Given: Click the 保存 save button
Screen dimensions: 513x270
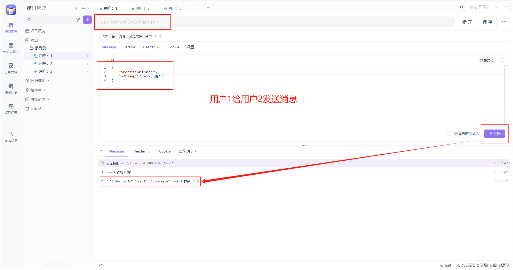Looking at the screenshot, I should pyautogui.click(x=488, y=22).
